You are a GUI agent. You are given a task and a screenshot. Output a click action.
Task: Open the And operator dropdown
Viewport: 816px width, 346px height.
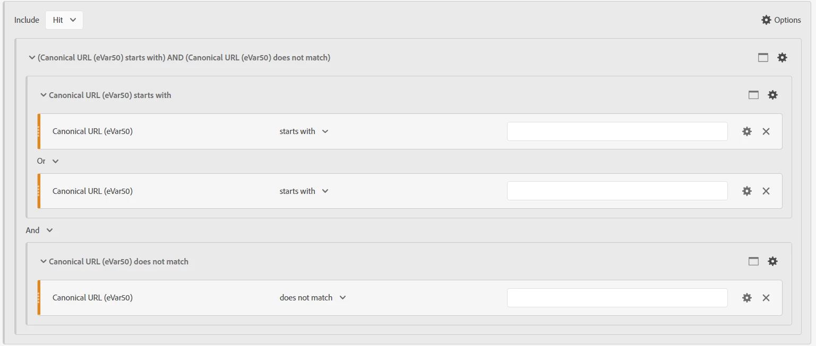tap(40, 230)
